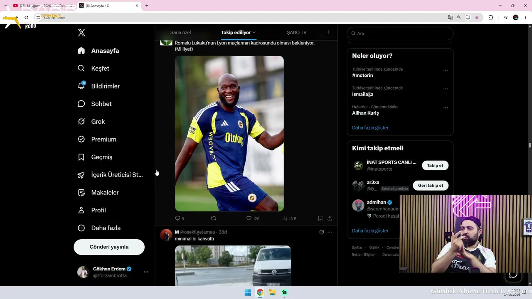Image resolution: width=532 pixels, height=299 pixels.
Task: Share the Lukaku post
Action: click(x=330, y=218)
